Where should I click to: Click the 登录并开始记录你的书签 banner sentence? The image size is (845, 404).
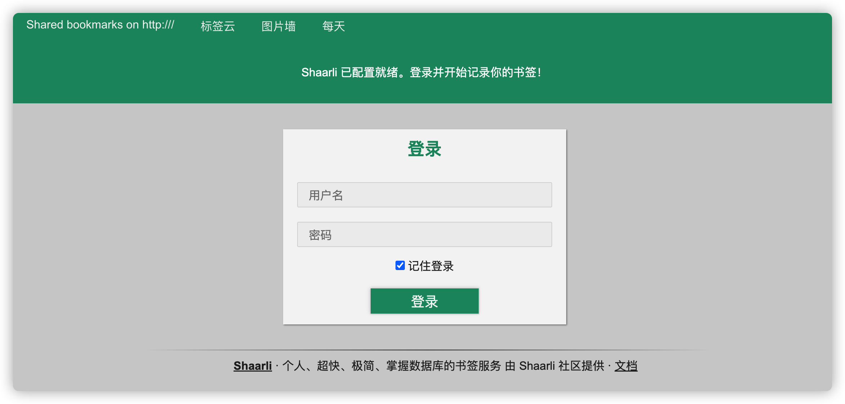(x=475, y=72)
